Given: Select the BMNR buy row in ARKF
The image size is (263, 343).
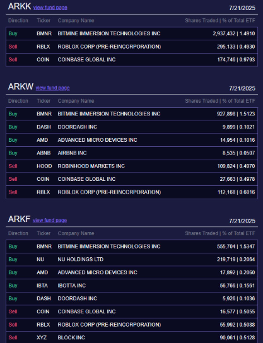Looking at the screenshot, I should [132, 247].
